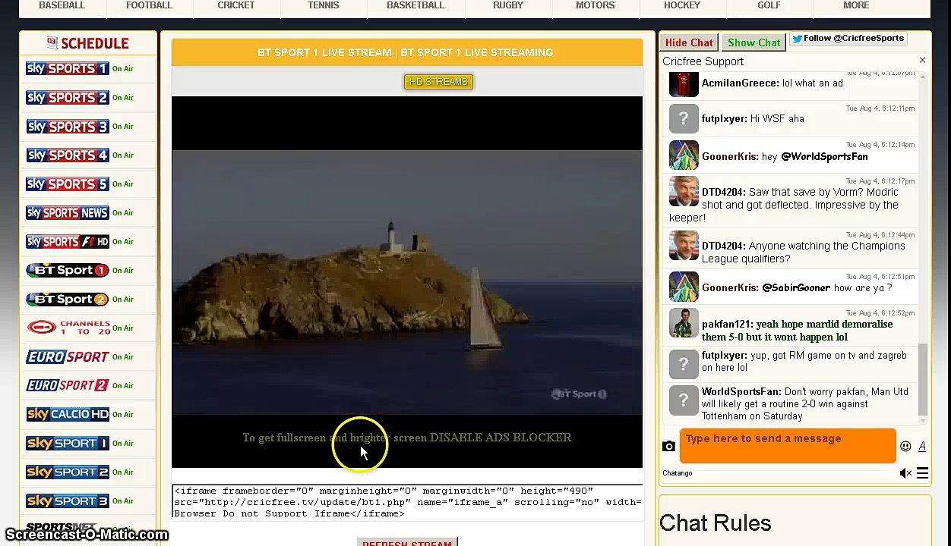The image size is (951, 546).
Task: Open the chat text format icon
Action: click(922, 446)
